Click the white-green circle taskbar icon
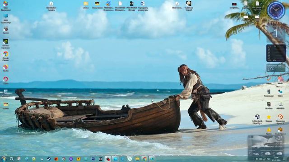289x162 pixels. pyautogui.click(x=130, y=159)
